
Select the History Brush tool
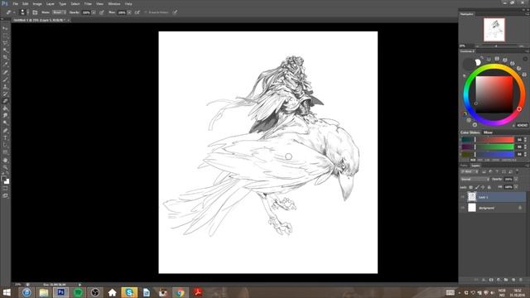pos(6,94)
